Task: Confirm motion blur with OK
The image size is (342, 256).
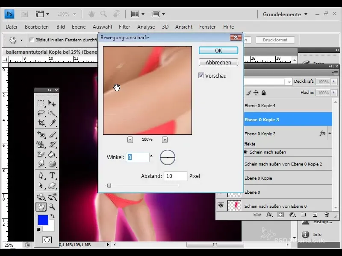Action: point(218,50)
